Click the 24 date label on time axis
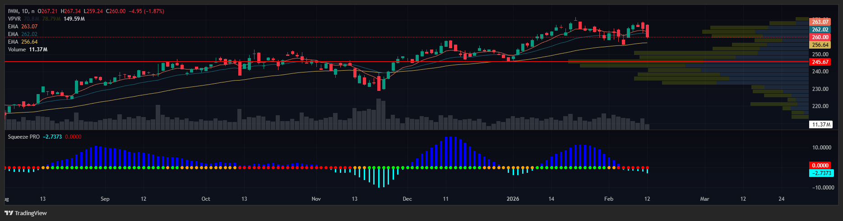 pyautogui.click(x=782, y=199)
